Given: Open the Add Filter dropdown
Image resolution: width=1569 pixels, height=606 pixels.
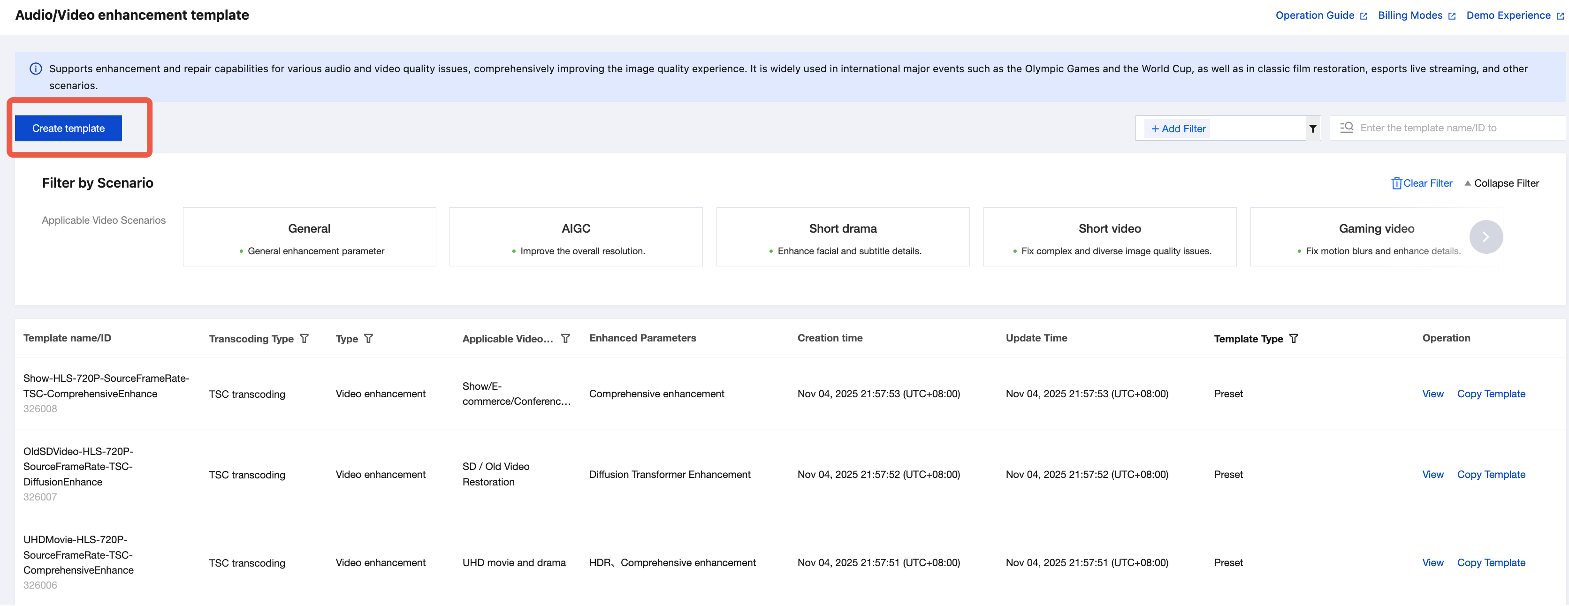Looking at the screenshot, I should 1177,129.
